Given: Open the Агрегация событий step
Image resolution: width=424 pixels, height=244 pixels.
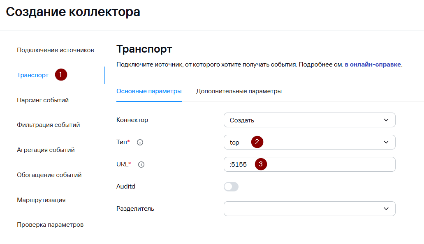Looking at the screenshot, I should tap(46, 150).
